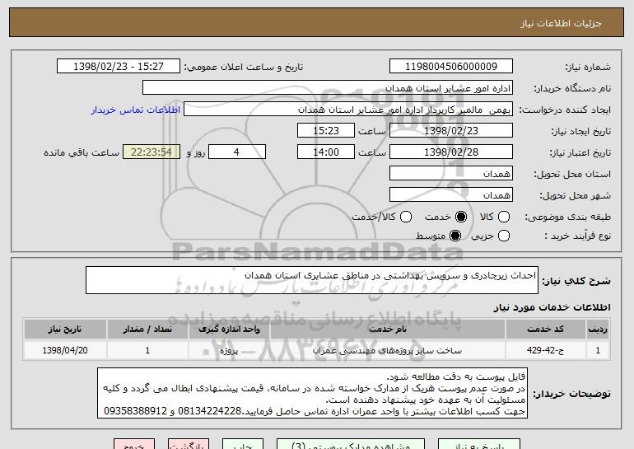Click the row number cell 1 under ردیف
Image resolution: width=634 pixels, height=449 pixels.
(x=598, y=350)
